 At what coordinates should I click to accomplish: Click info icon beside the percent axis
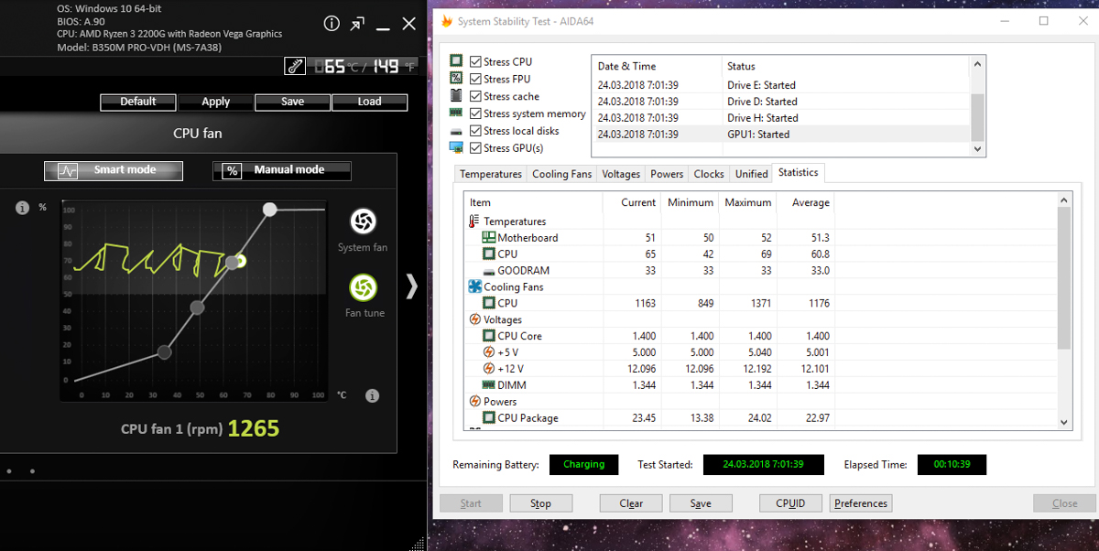click(x=22, y=208)
